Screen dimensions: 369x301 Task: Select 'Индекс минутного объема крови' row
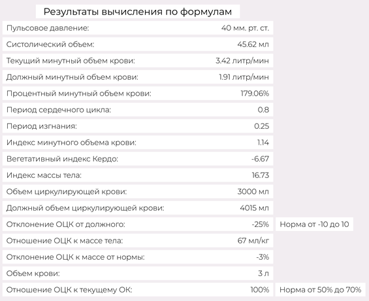point(138,143)
